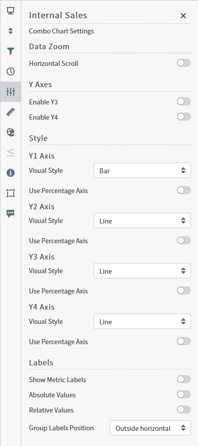Viewport: 198px width, 446px height.
Task: Switch on Relative Values
Action: (184, 410)
